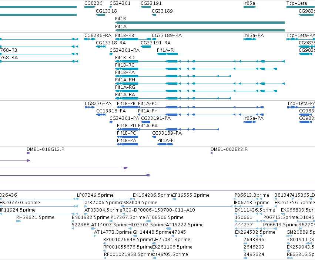Click EST HL03302.5prime
Viewport: 315px width, 260px height.
pyautogui.click(x=147, y=225)
